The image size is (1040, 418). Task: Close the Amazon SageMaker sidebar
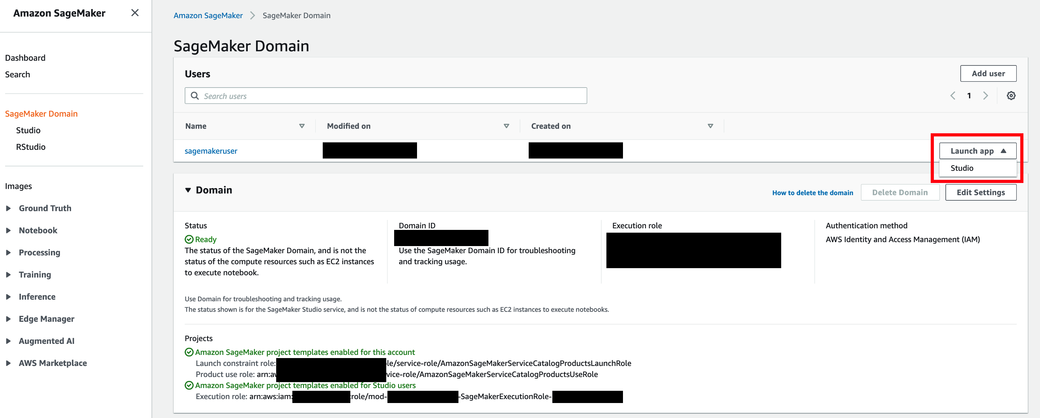point(135,13)
